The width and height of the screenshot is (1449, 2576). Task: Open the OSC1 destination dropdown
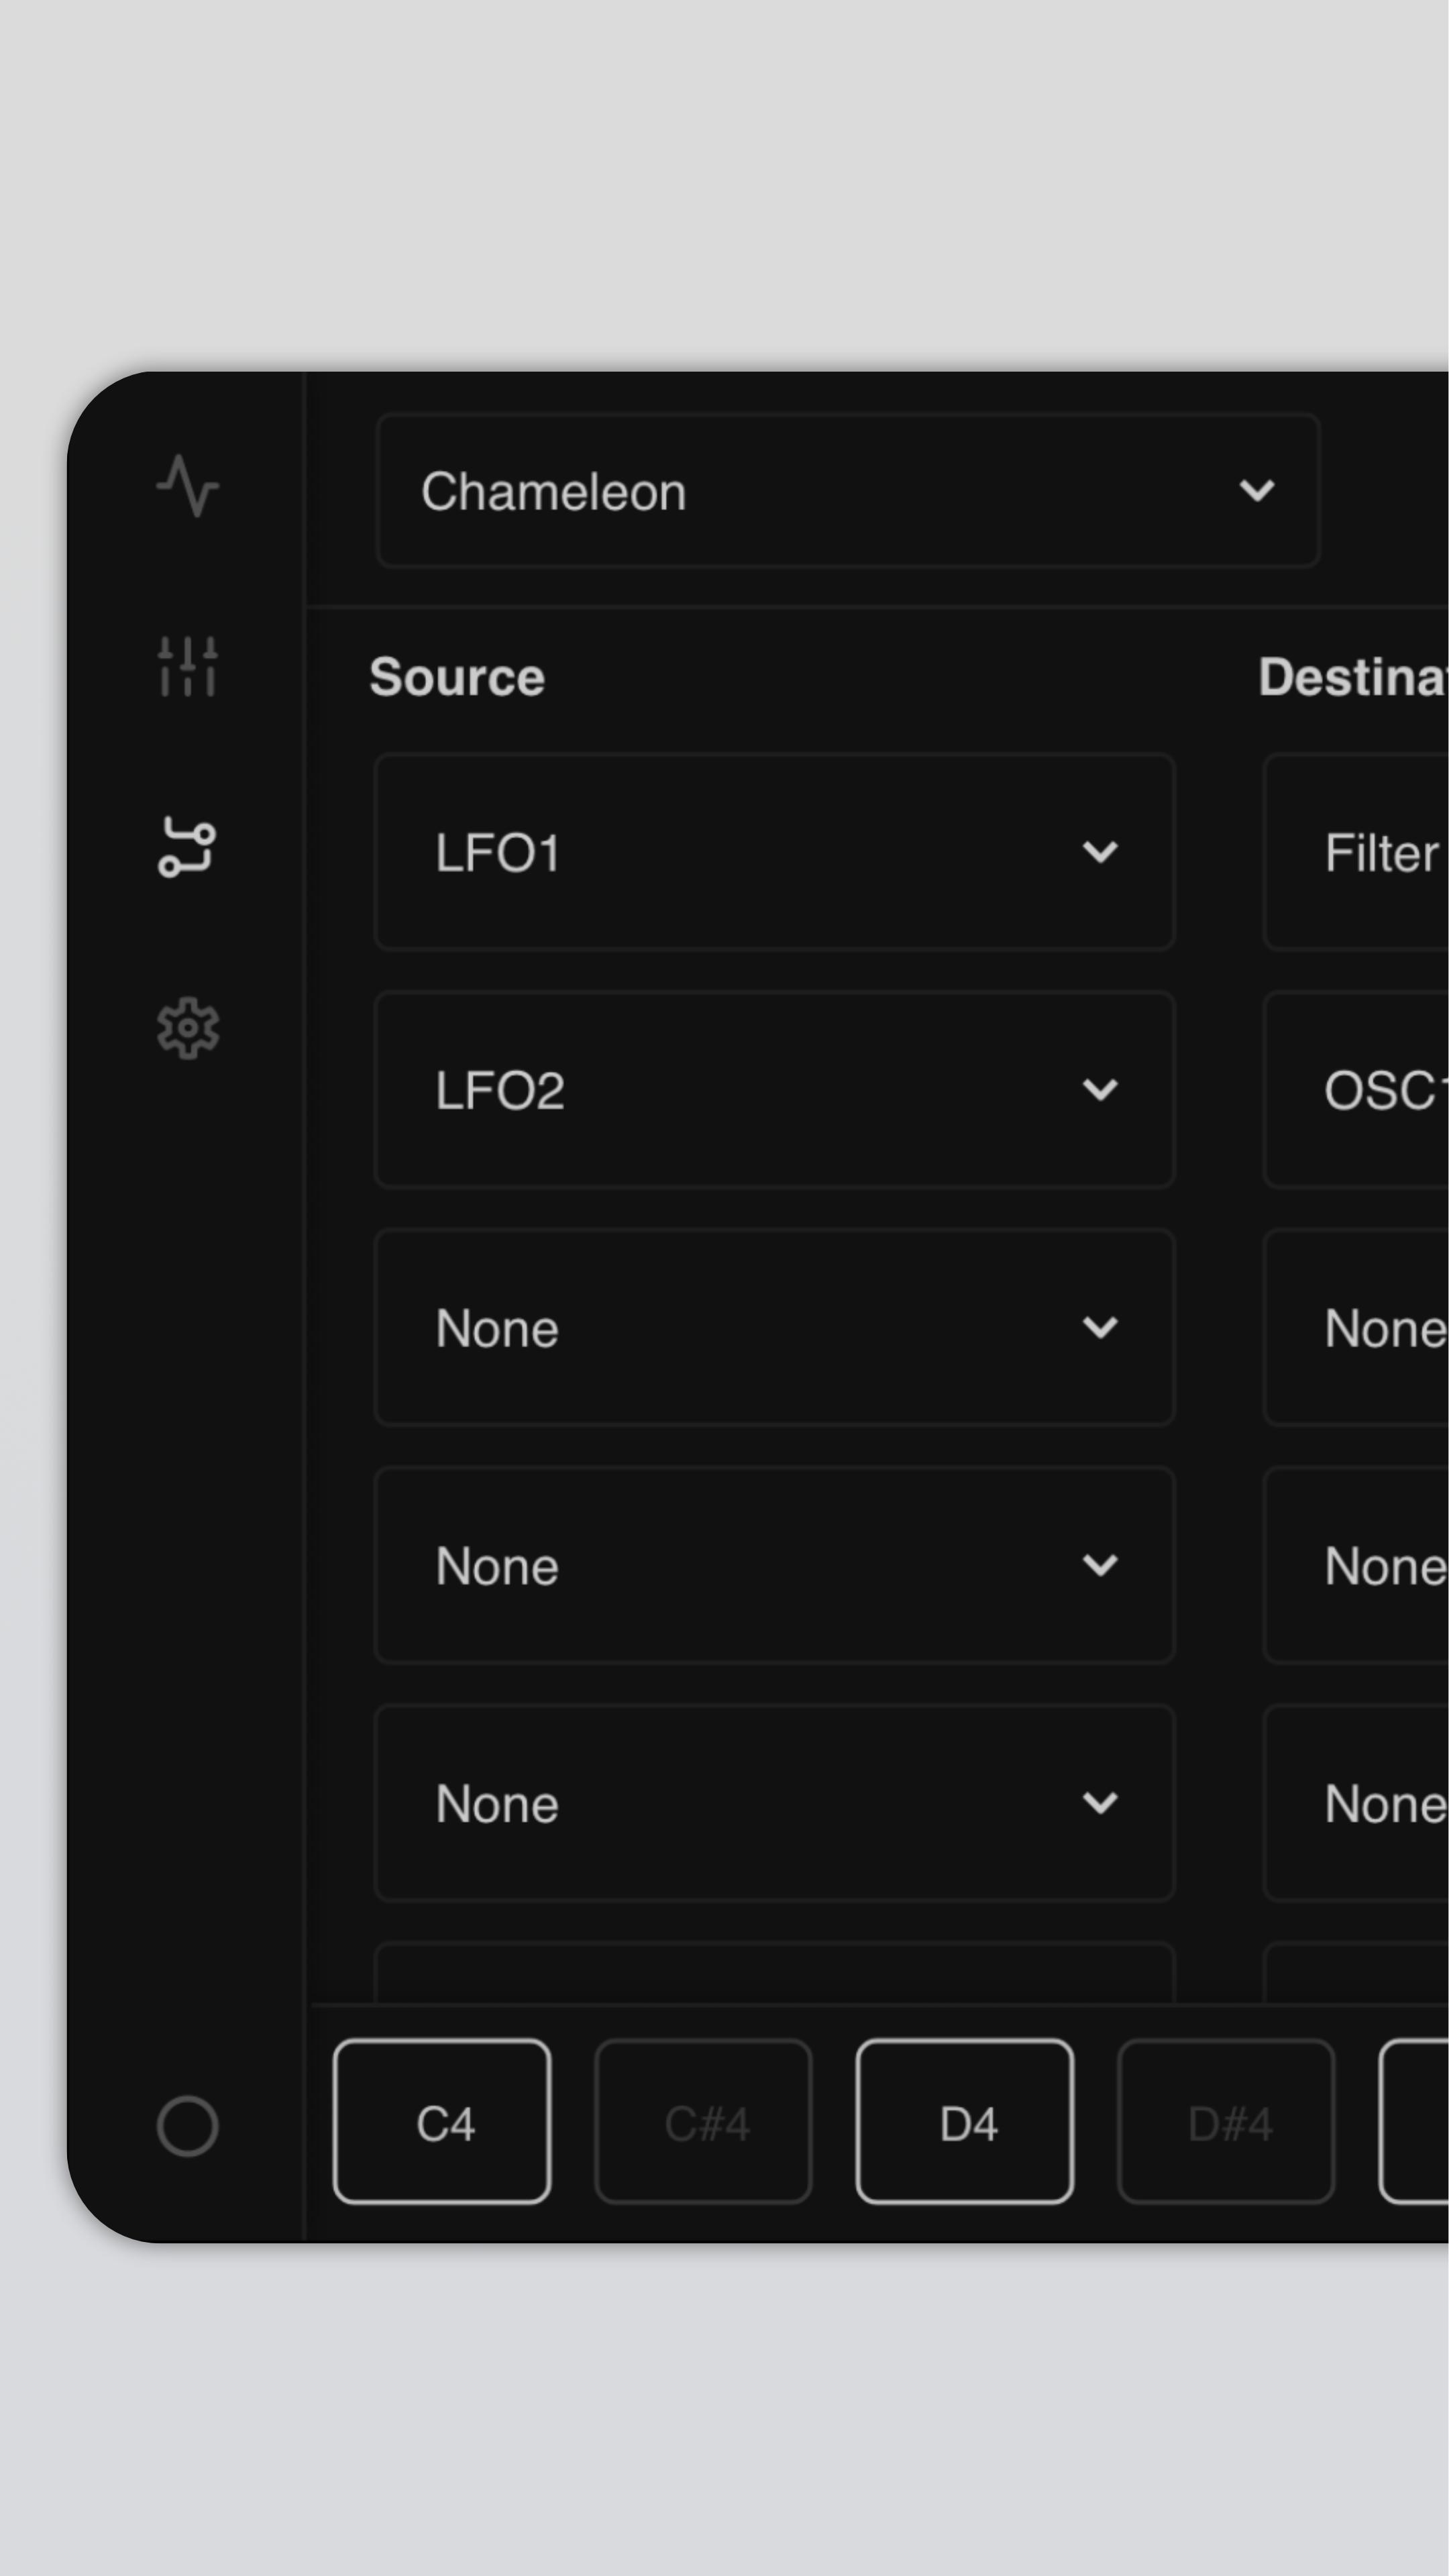(x=1356, y=1090)
